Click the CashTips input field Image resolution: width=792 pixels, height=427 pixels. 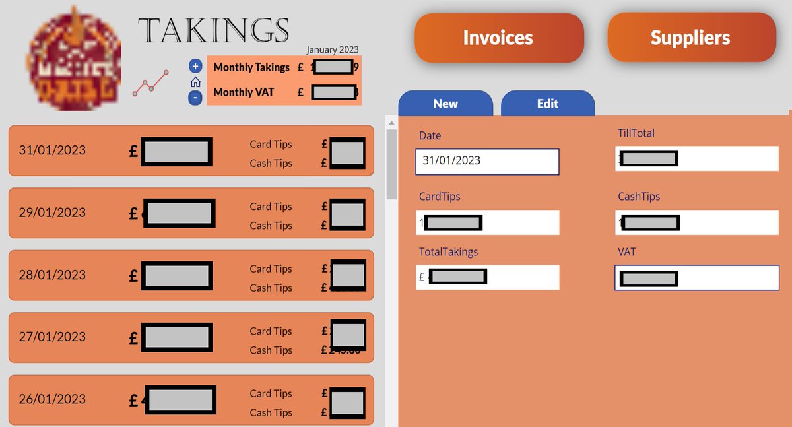tap(697, 222)
